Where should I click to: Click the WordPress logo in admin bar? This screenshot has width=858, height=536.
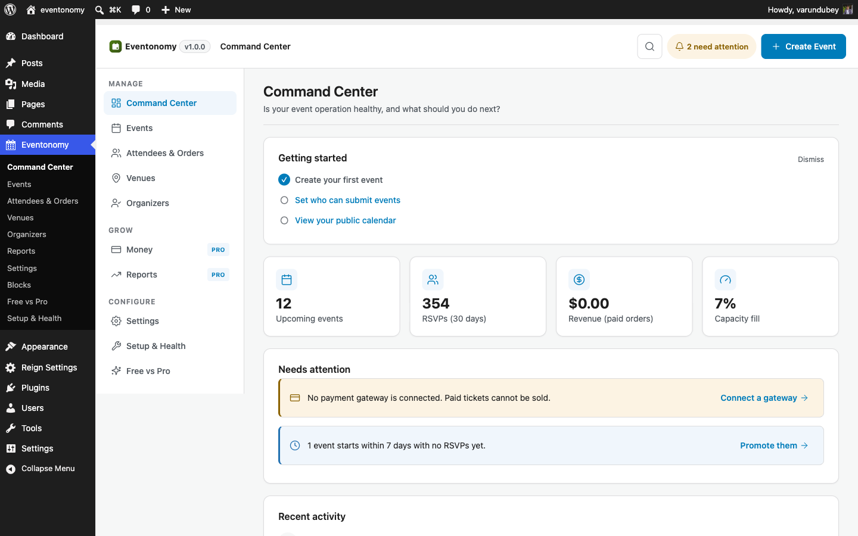click(x=10, y=10)
